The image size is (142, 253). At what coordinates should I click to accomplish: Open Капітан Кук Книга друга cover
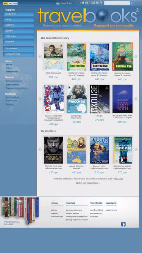pyautogui.click(x=99, y=57)
